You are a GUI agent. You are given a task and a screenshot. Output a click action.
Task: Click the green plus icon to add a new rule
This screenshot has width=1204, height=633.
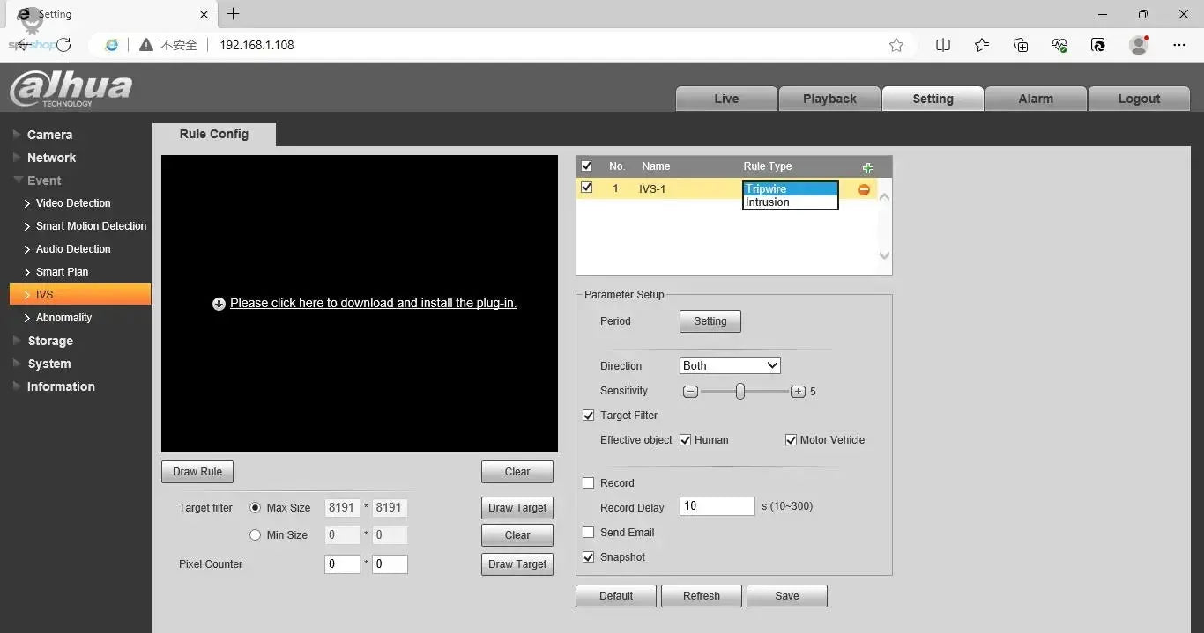coord(868,166)
